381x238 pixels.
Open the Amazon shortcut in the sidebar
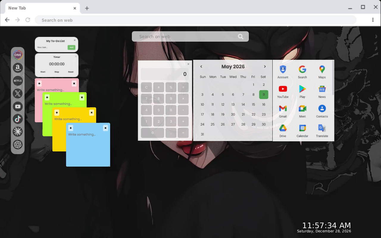(18, 68)
